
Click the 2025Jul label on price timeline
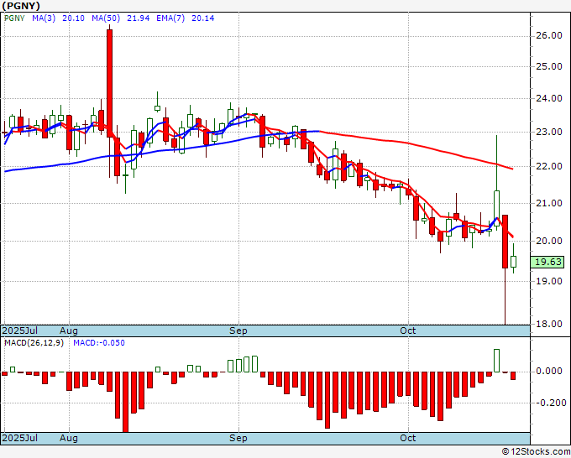click(x=20, y=330)
